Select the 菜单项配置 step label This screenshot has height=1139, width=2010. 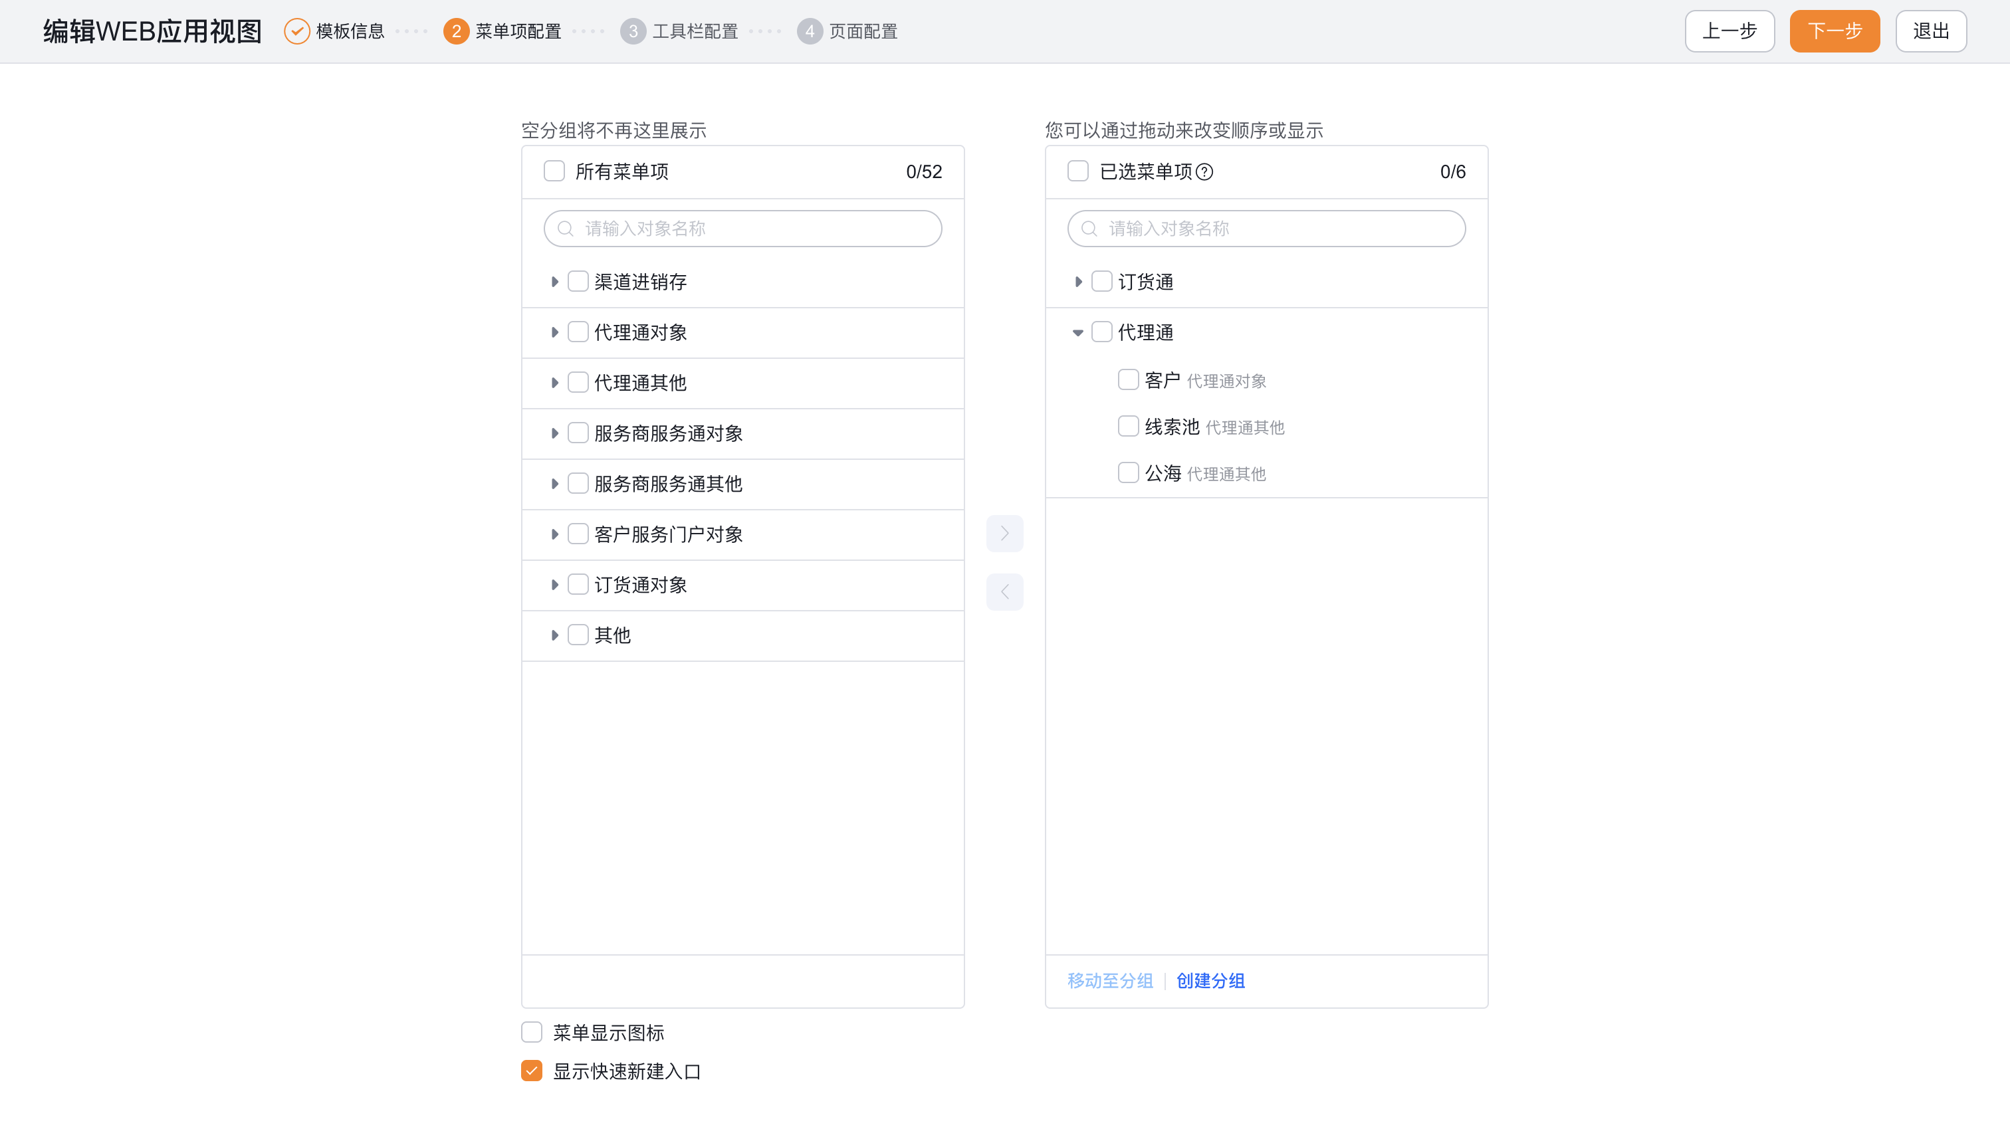point(518,31)
